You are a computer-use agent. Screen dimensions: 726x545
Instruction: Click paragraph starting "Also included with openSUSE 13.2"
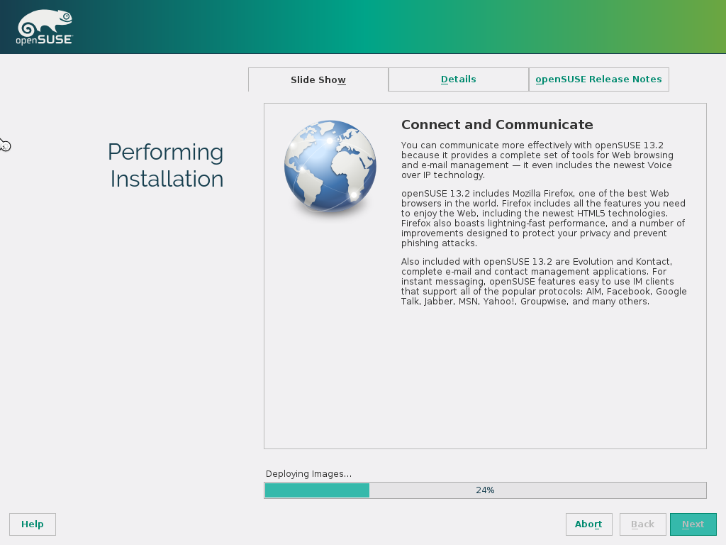coord(544,281)
